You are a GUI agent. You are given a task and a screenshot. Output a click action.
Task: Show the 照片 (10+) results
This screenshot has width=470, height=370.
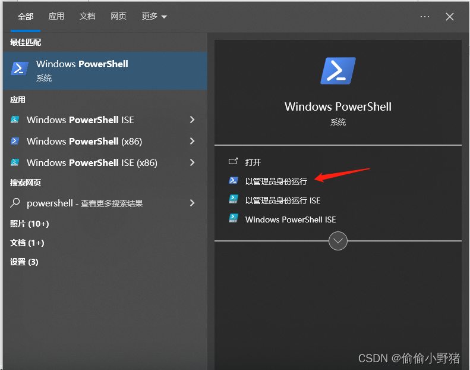click(x=29, y=224)
